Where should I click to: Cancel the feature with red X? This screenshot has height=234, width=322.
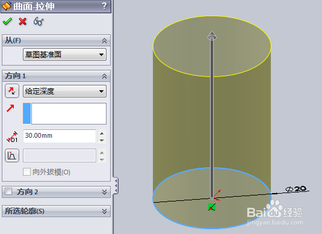(23, 21)
